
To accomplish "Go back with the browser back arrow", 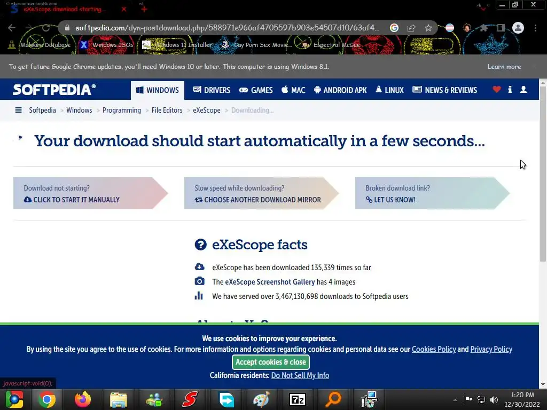I will [12, 28].
